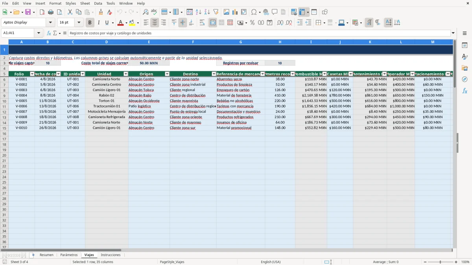This screenshot has width=472, height=265.
Task: Toggle Align Right
Action: (163, 23)
